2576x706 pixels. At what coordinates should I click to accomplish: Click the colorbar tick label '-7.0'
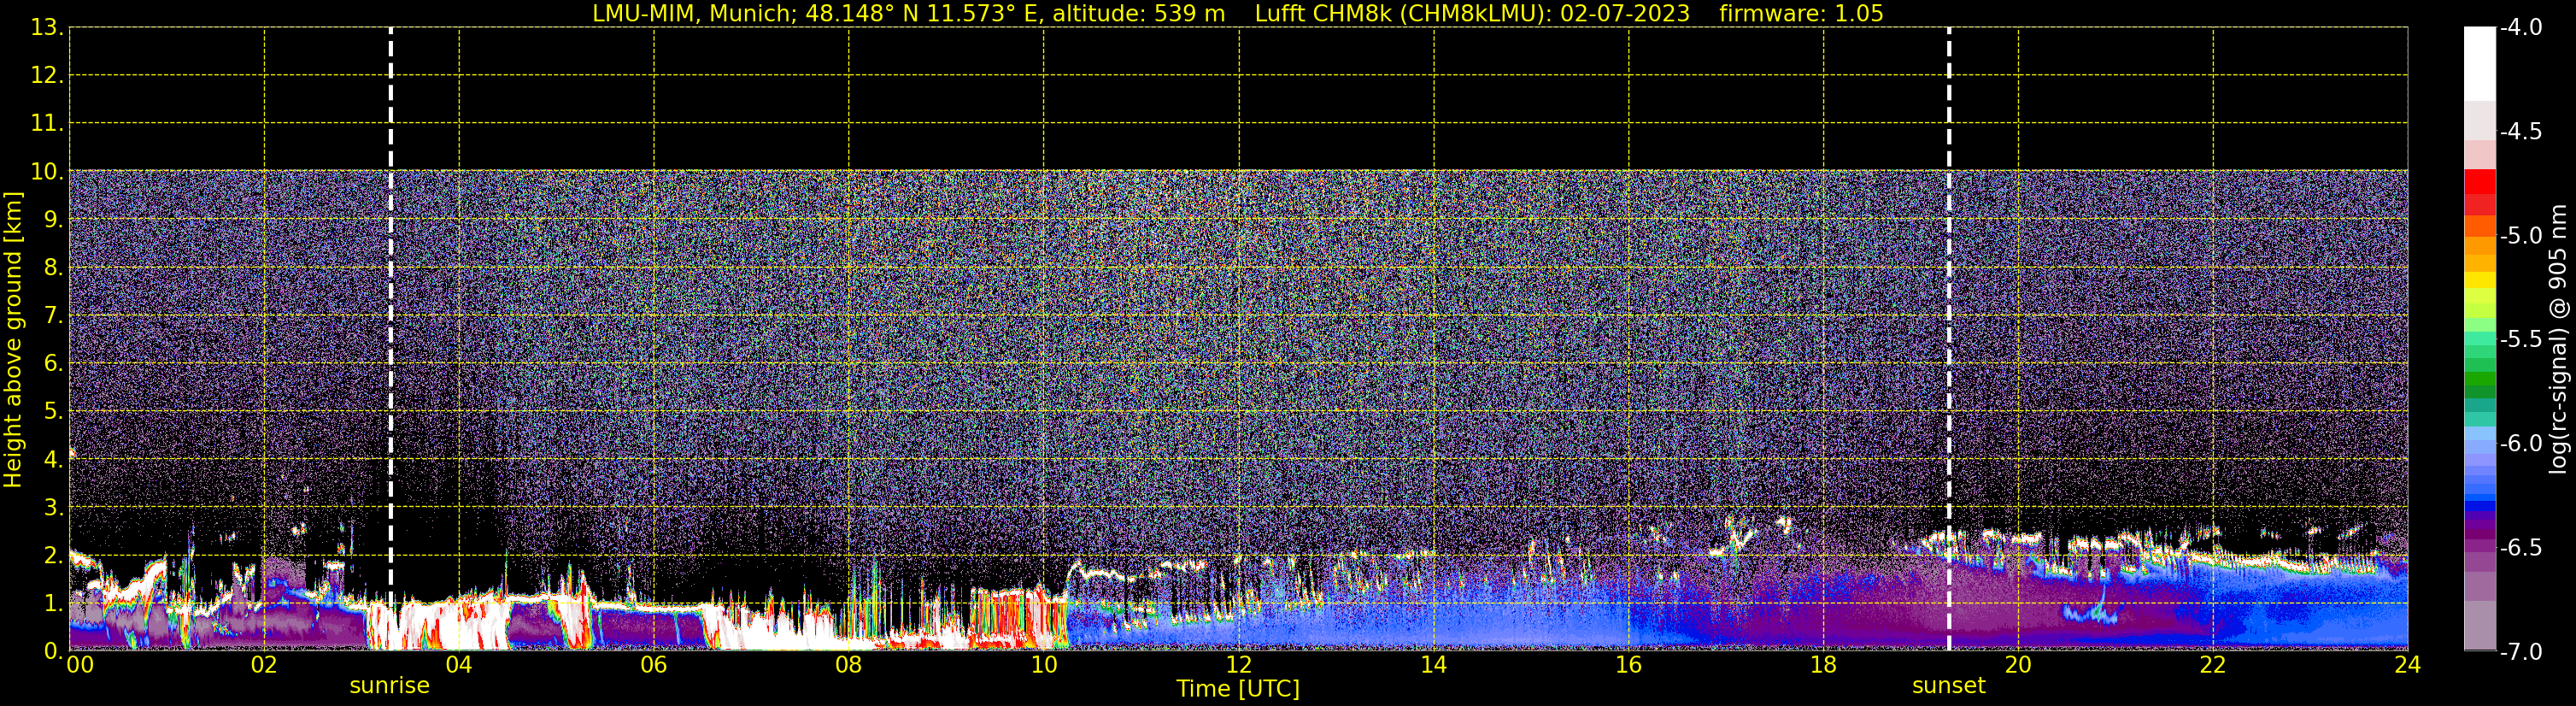tap(2520, 652)
